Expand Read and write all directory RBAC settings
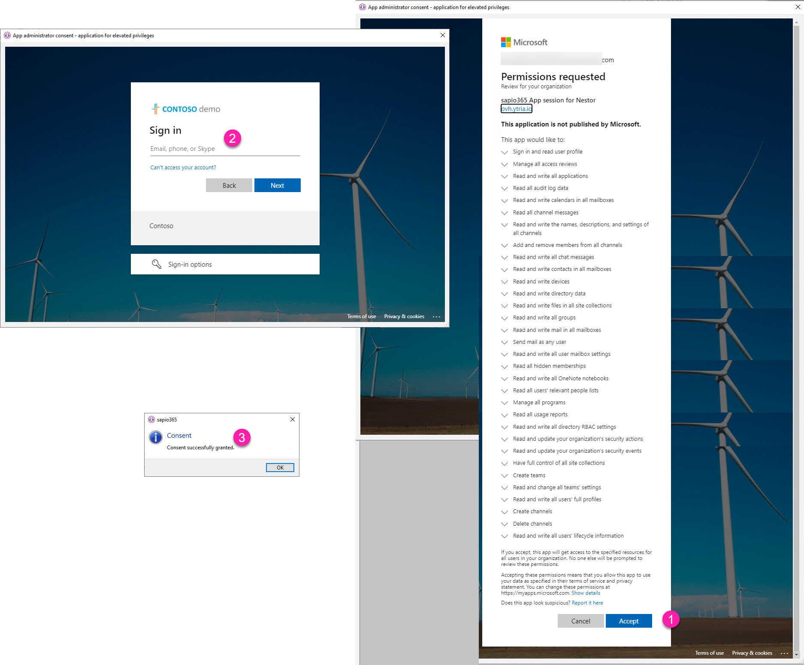This screenshot has width=804, height=665. (505, 427)
